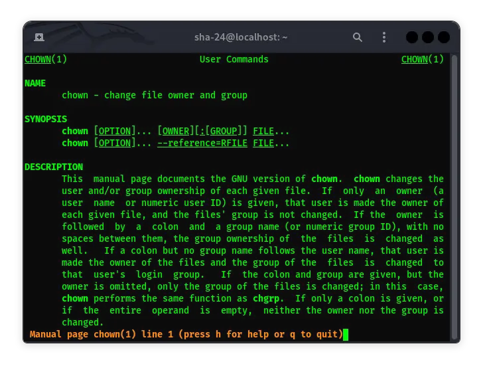Click the search magnifier icon
Screen dimensions: 483x368
point(358,37)
